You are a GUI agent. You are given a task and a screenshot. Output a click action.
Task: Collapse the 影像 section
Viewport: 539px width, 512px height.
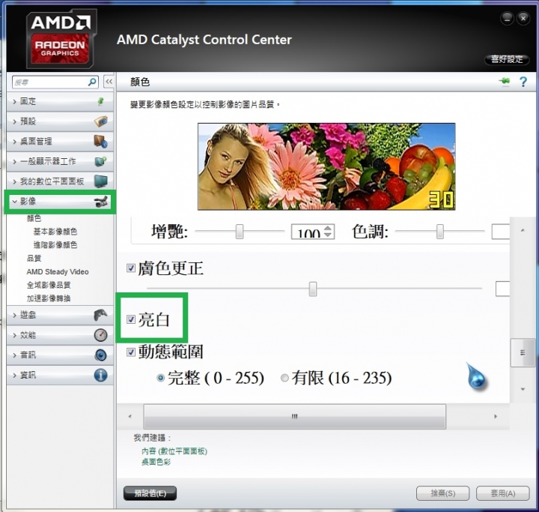pos(14,202)
